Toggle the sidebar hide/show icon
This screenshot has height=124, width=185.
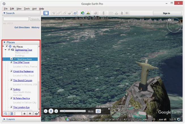46,13
